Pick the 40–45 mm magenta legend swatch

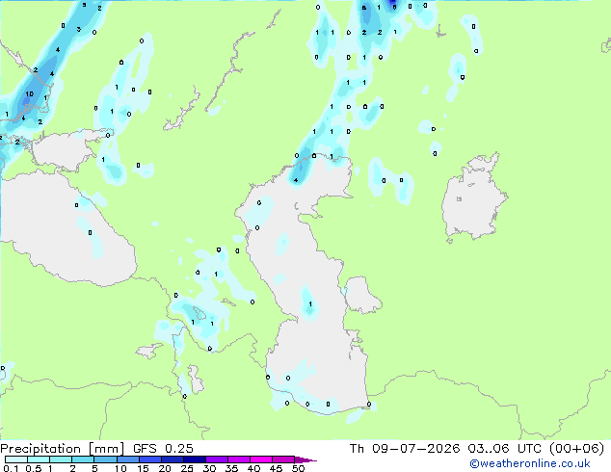[261, 459]
